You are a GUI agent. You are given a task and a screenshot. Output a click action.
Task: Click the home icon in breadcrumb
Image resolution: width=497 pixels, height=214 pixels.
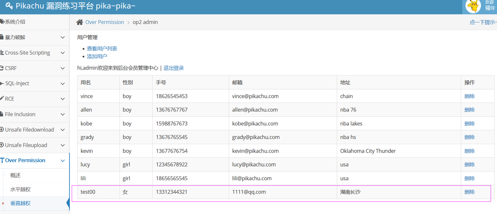(x=80, y=22)
